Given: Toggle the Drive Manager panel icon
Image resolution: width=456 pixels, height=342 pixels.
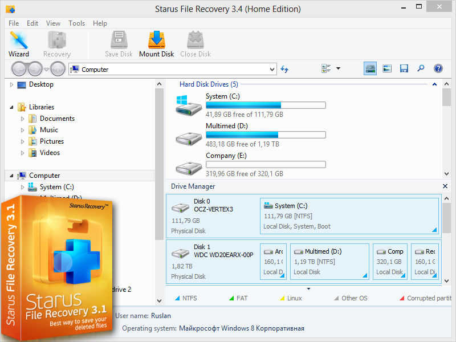Looking at the screenshot, I should [x=370, y=68].
